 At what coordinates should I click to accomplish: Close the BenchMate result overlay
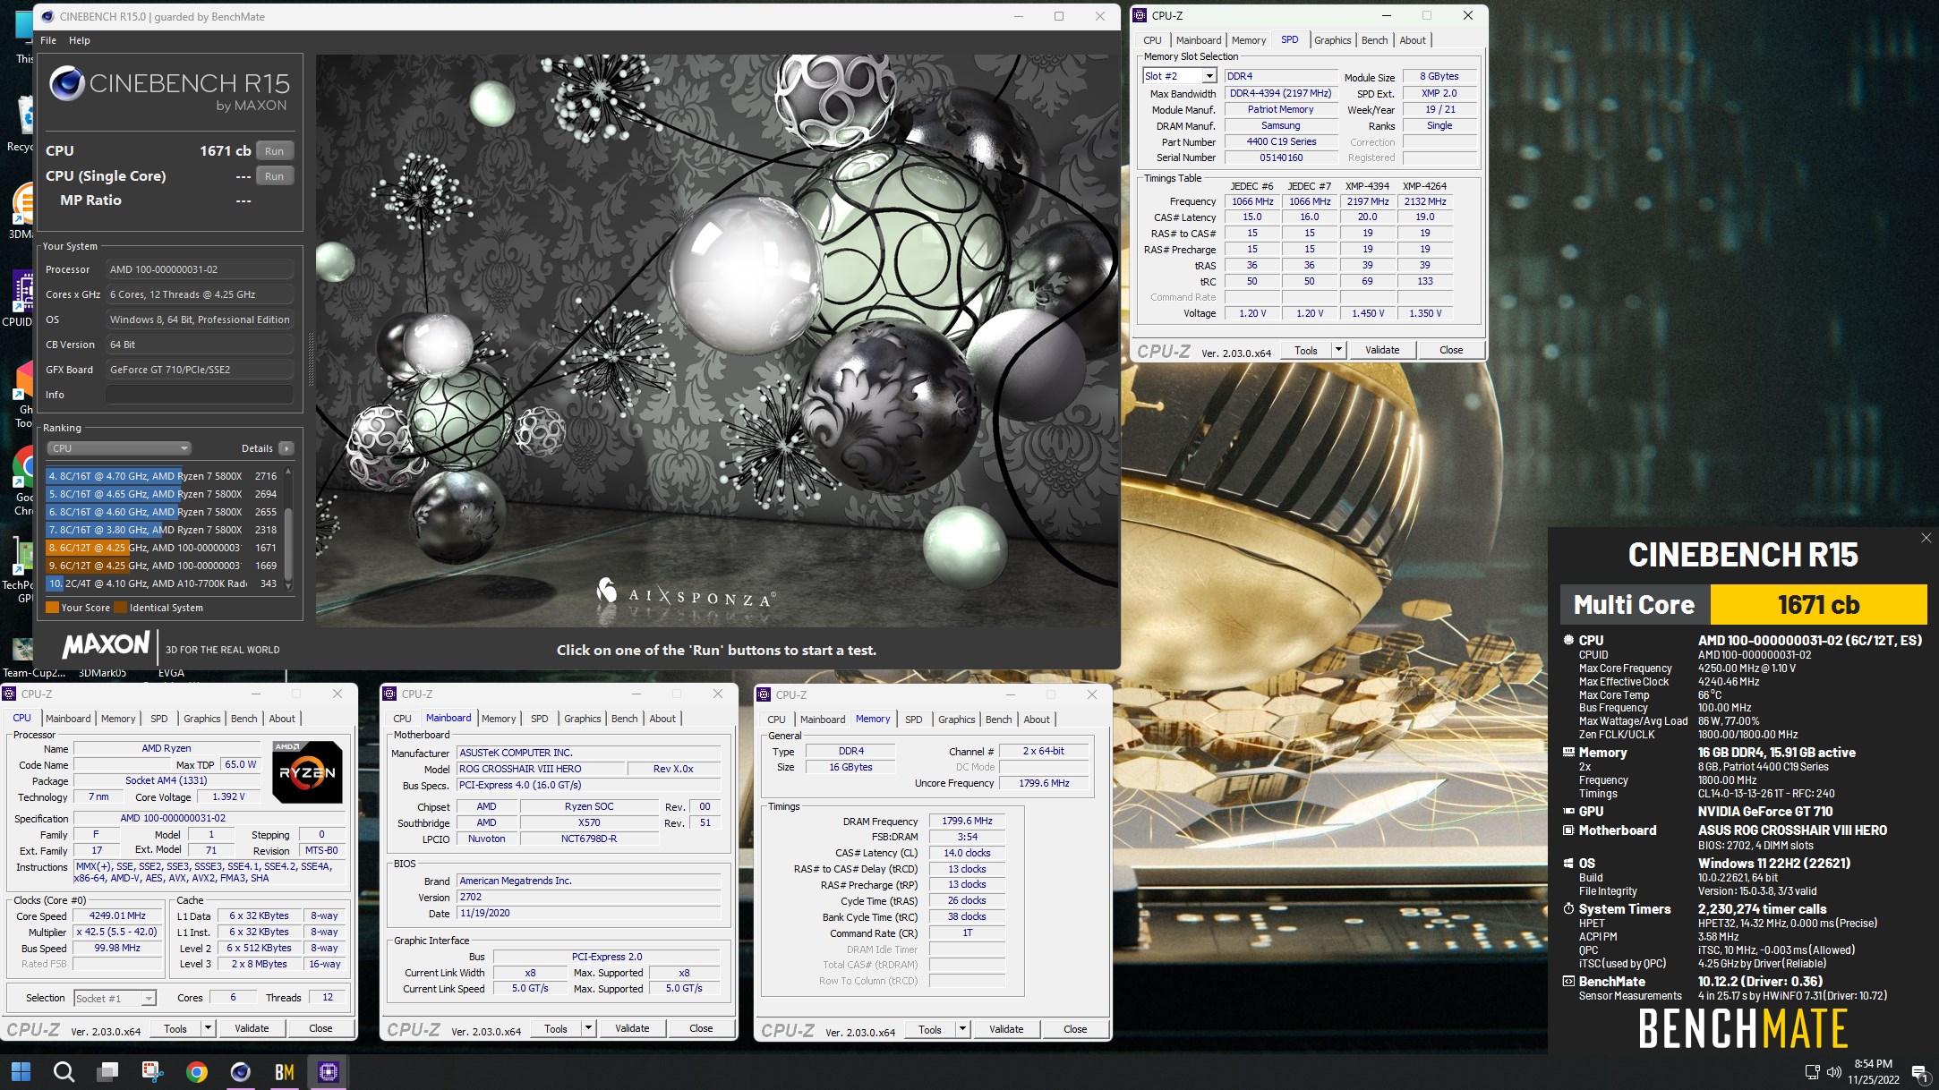[x=1926, y=538]
